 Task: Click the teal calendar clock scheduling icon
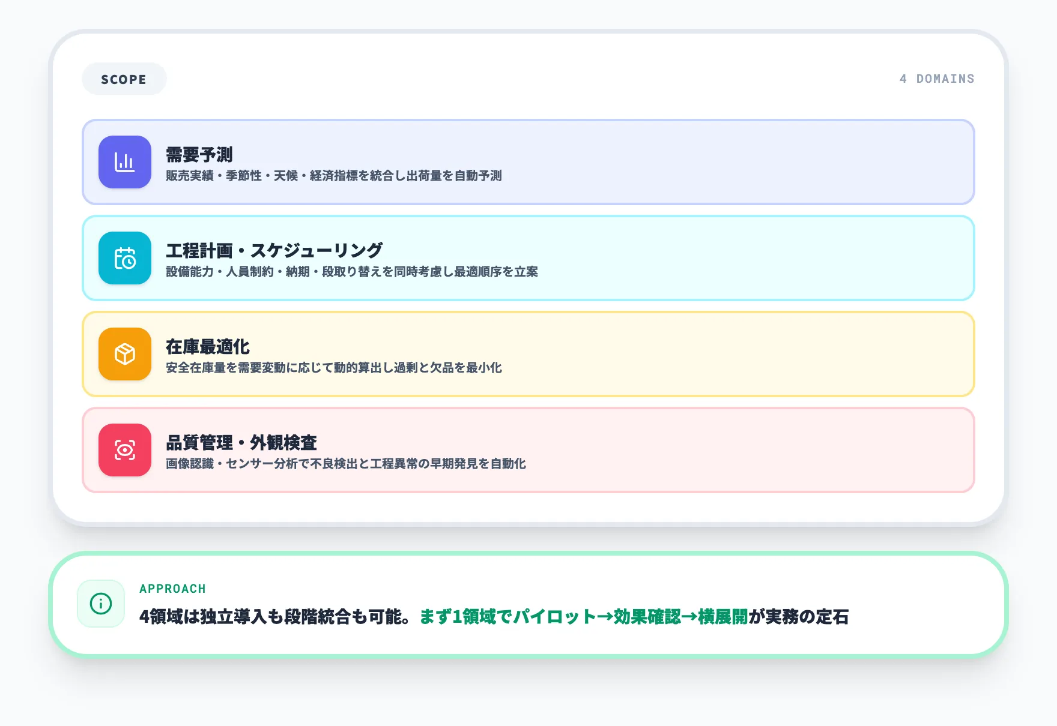pos(125,258)
